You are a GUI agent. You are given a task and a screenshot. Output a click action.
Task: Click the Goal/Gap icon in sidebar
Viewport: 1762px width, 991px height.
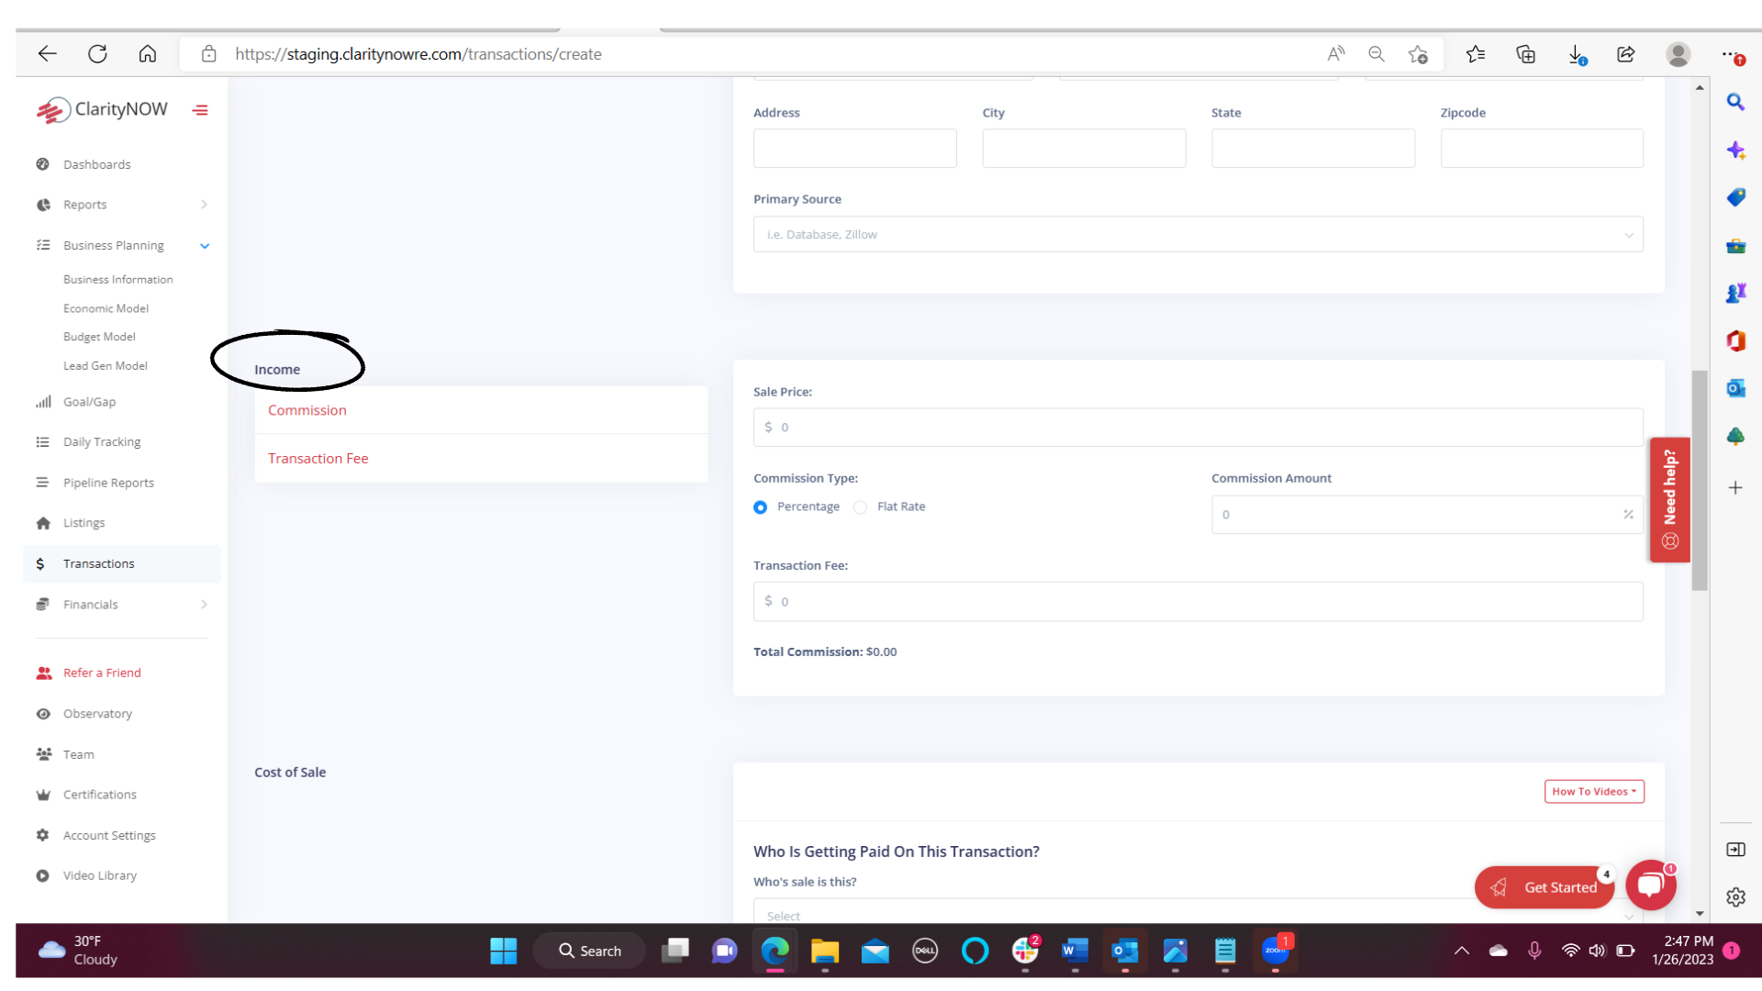[x=45, y=400]
